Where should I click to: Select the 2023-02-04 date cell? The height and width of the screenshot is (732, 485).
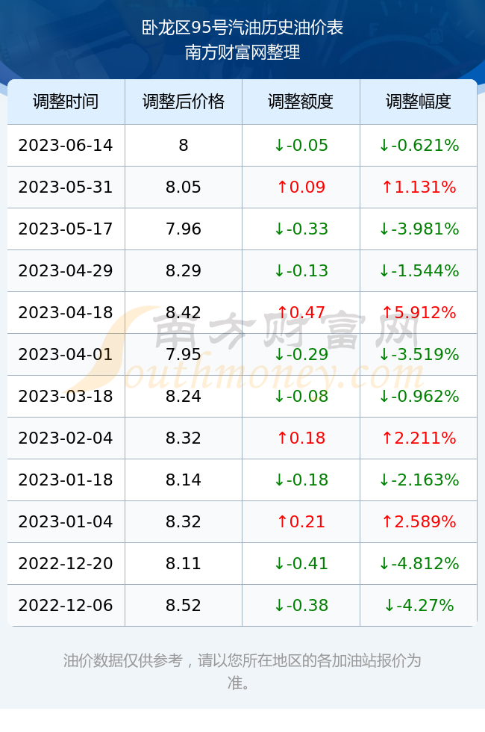pos(66,438)
